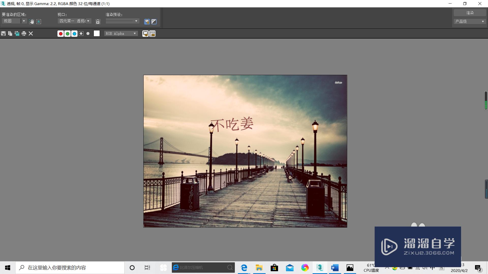Click the lock aspect ratio button
Image resolution: width=488 pixels, height=274 pixels.
click(x=98, y=21)
